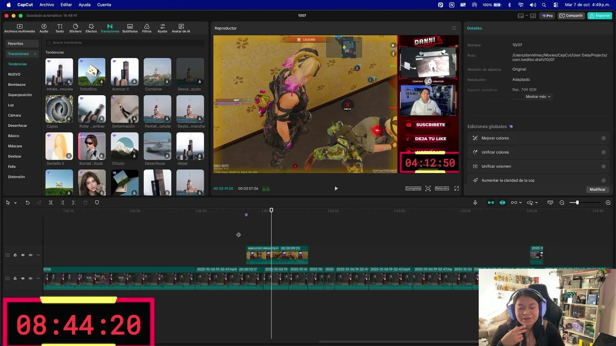Click the zoom out timeline minus icon
This screenshot has width=616, height=346.
(x=562, y=203)
